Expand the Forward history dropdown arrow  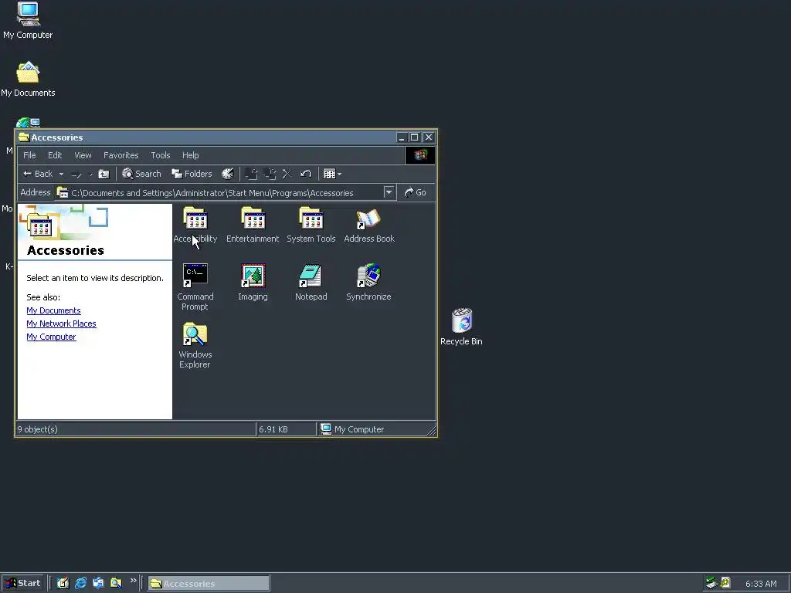[91, 174]
